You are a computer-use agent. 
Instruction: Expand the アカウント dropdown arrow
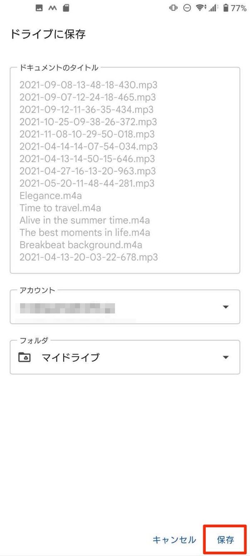[225, 307]
